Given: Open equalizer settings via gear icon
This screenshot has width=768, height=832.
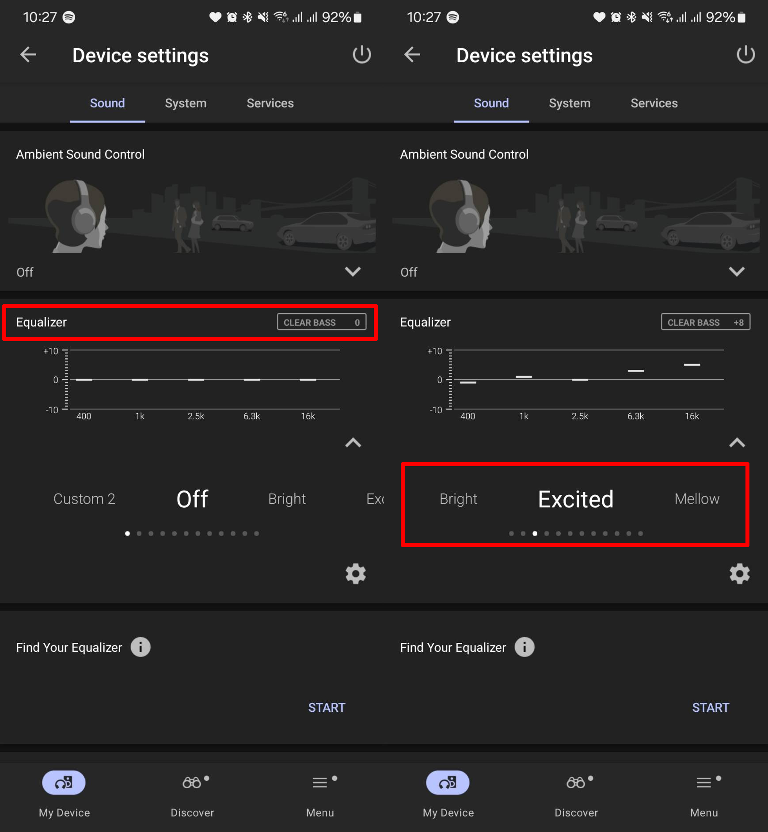Looking at the screenshot, I should (355, 574).
